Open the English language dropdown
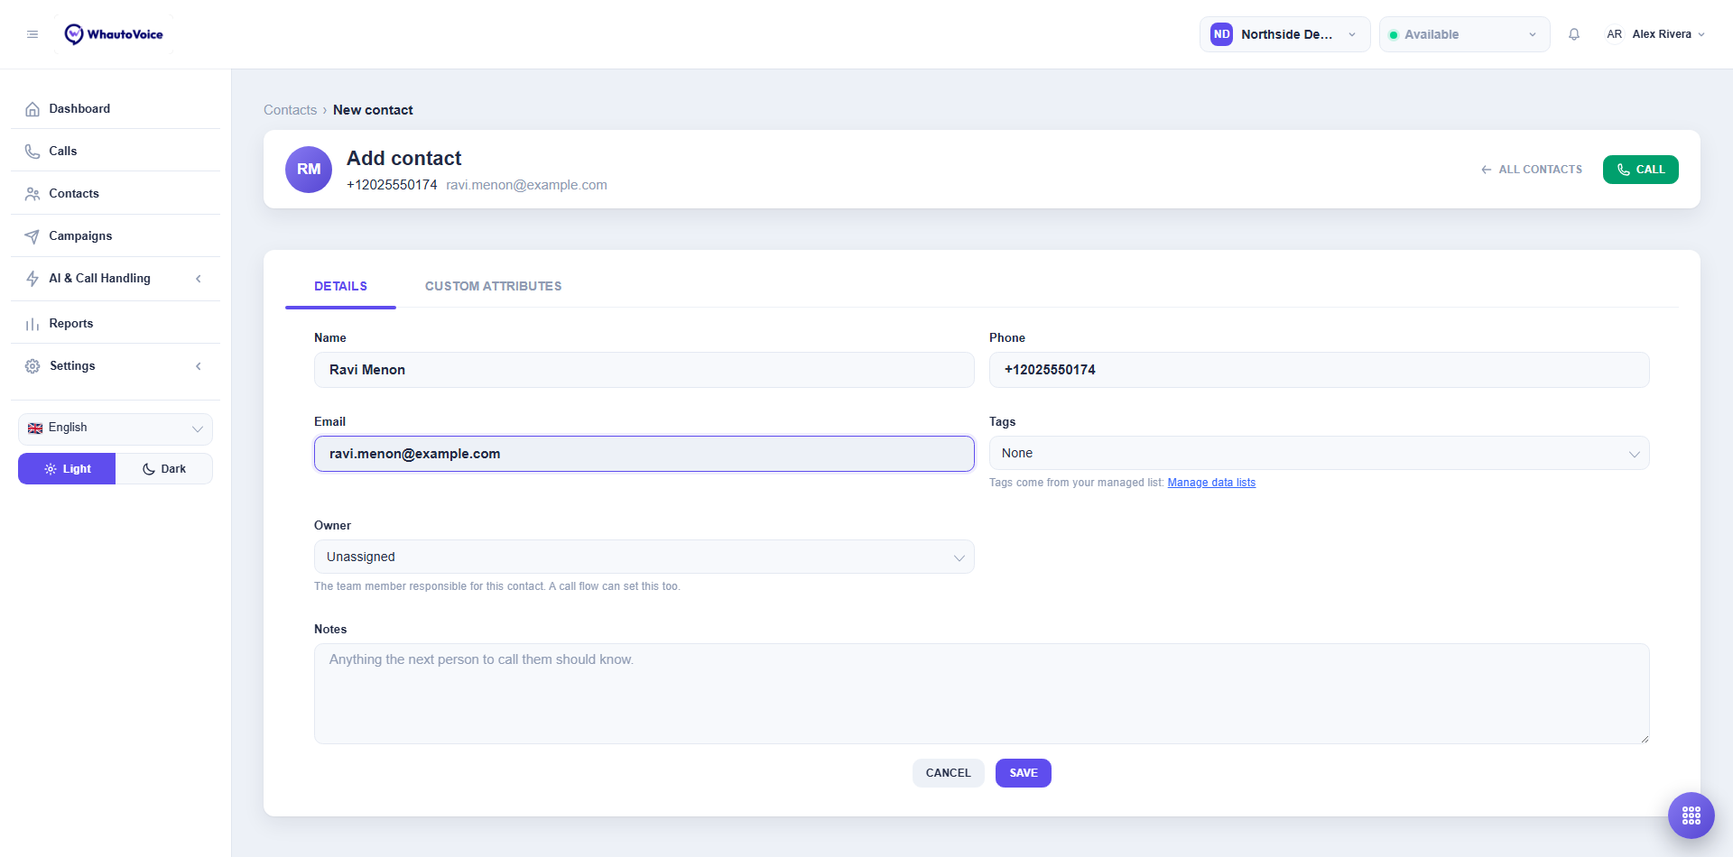The image size is (1733, 857). click(x=116, y=428)
